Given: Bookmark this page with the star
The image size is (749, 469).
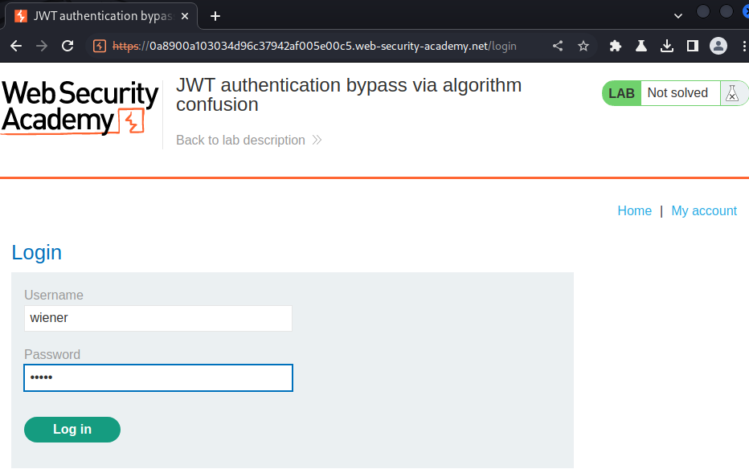Looking at the screenshot, I should click(x=583, y=46).
